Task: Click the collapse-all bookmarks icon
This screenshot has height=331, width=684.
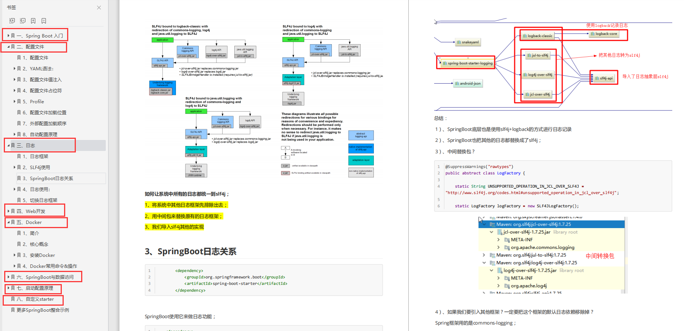Action: [23, 21]
